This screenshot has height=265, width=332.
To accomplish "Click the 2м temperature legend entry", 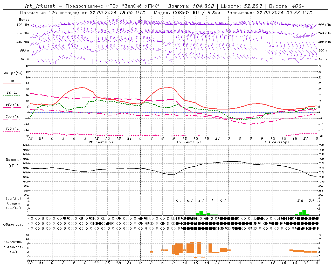I will point(12,81).
